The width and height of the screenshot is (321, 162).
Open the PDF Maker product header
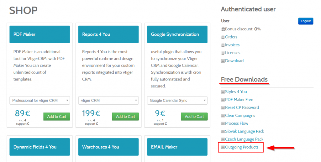click(39, 34)
